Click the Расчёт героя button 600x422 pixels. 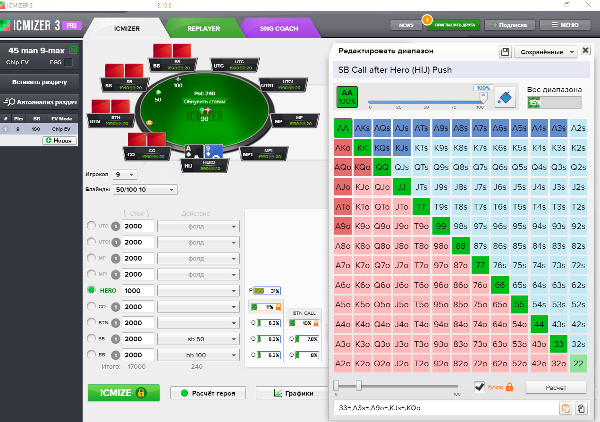[x=208, y=393]
